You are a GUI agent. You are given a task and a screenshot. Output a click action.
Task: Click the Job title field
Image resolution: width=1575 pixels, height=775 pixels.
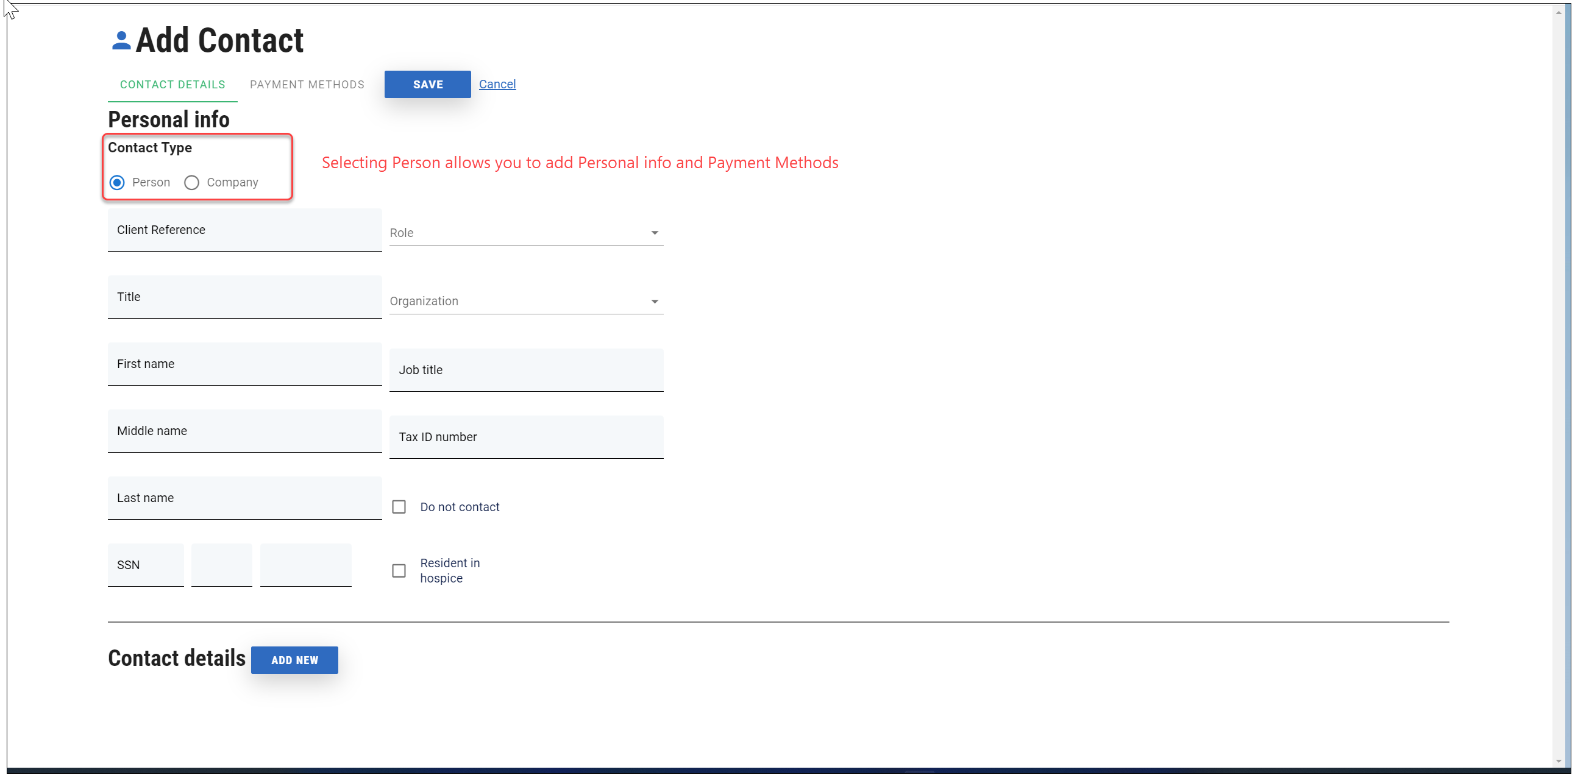(x=526, y=370)
